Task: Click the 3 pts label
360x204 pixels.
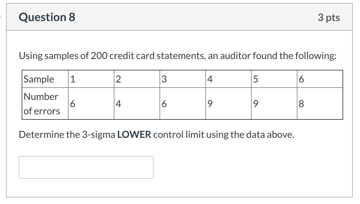Action: point(329,17)
